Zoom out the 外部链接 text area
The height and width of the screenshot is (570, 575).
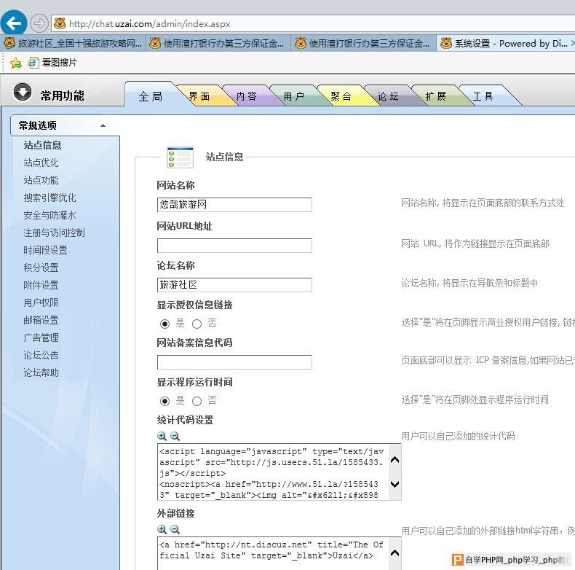pyautogui.click(x=175, y=529)
